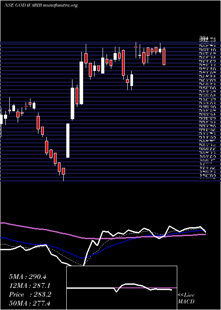Click the <<Live MACD label
The height and width of the screenshot is (310, 221).
click(186, 298)
